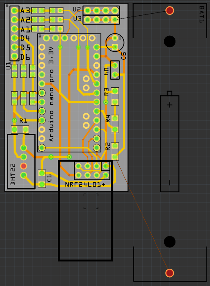Select the Arduino nano pro 3.3V label
This screenshot has height=286, width=210.
[x=51, y=94]
